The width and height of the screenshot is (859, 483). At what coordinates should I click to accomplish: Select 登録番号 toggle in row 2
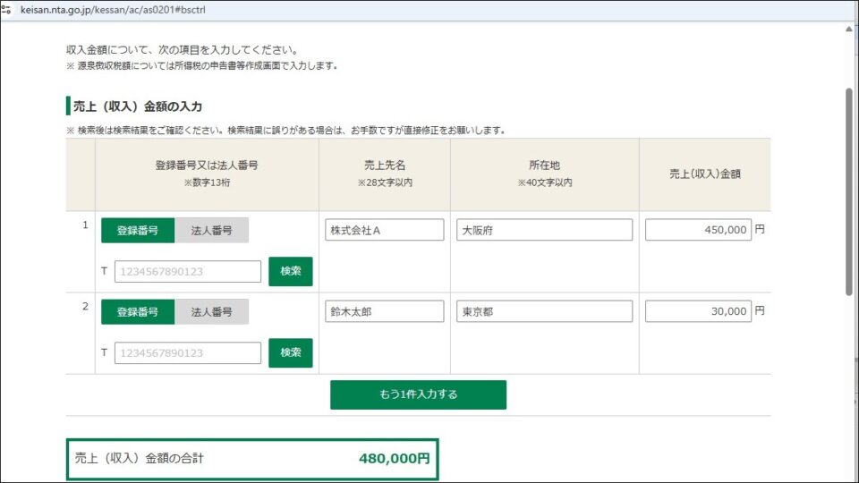pyautogui.click(x=138, y=311)
